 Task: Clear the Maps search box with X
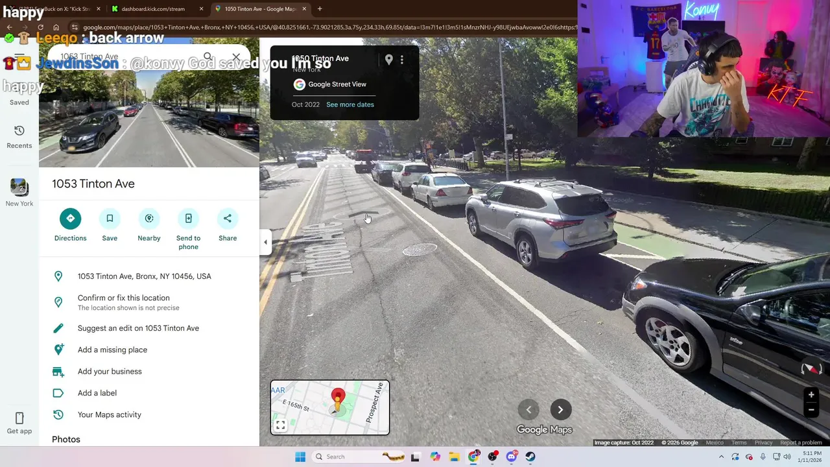(x=236, y=57)
